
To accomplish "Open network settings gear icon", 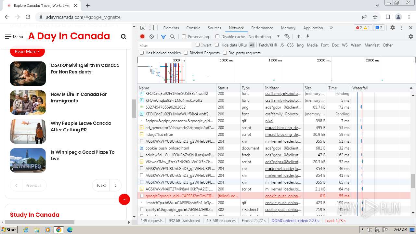I will (411, 37).
